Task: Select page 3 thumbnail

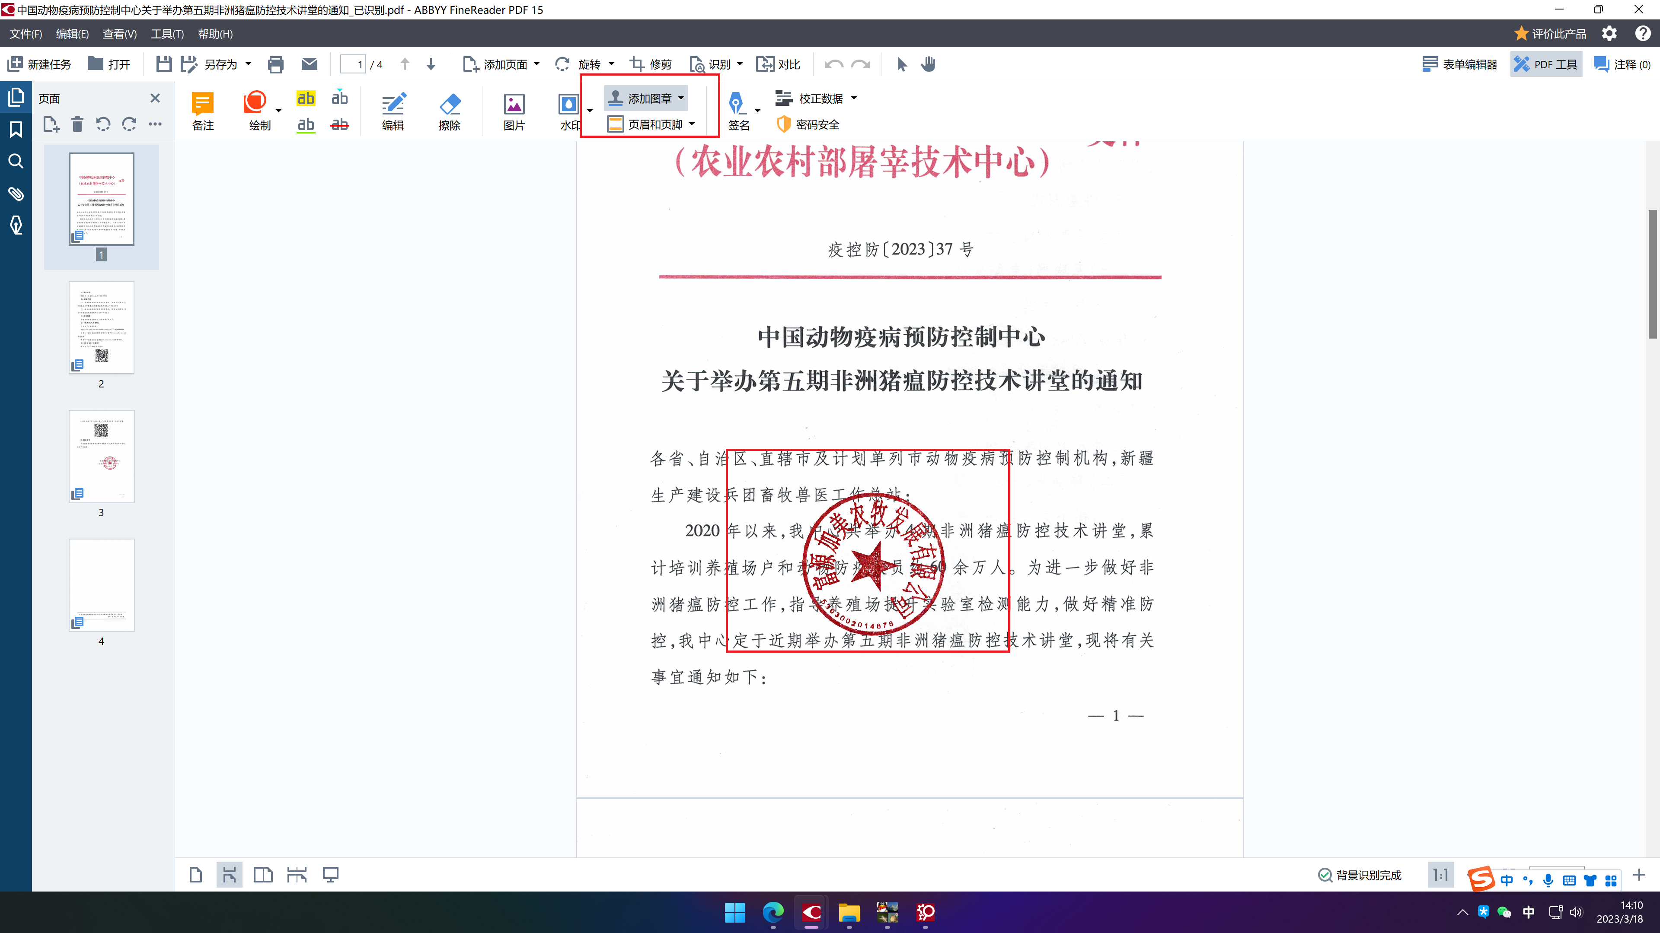Action: click(x=101, y=457)
